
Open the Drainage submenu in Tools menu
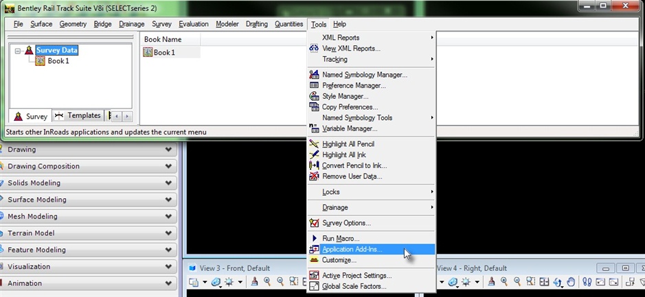coord(372,207)
